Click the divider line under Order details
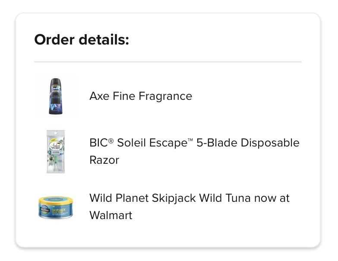Viewport: 338px width, 261px height. tap(167, 62)
